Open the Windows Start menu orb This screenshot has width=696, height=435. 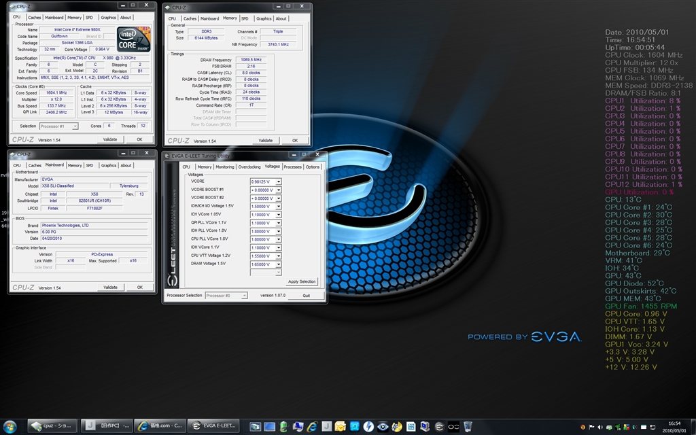pos(10,427)
